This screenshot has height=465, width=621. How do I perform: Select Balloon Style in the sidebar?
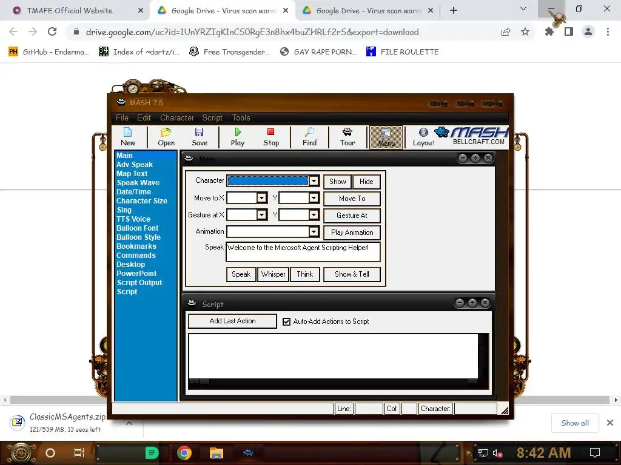(139, 237)
